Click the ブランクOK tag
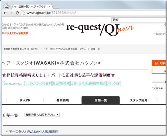Viewport: 167px width, 136px height. [x=114, y=84]
